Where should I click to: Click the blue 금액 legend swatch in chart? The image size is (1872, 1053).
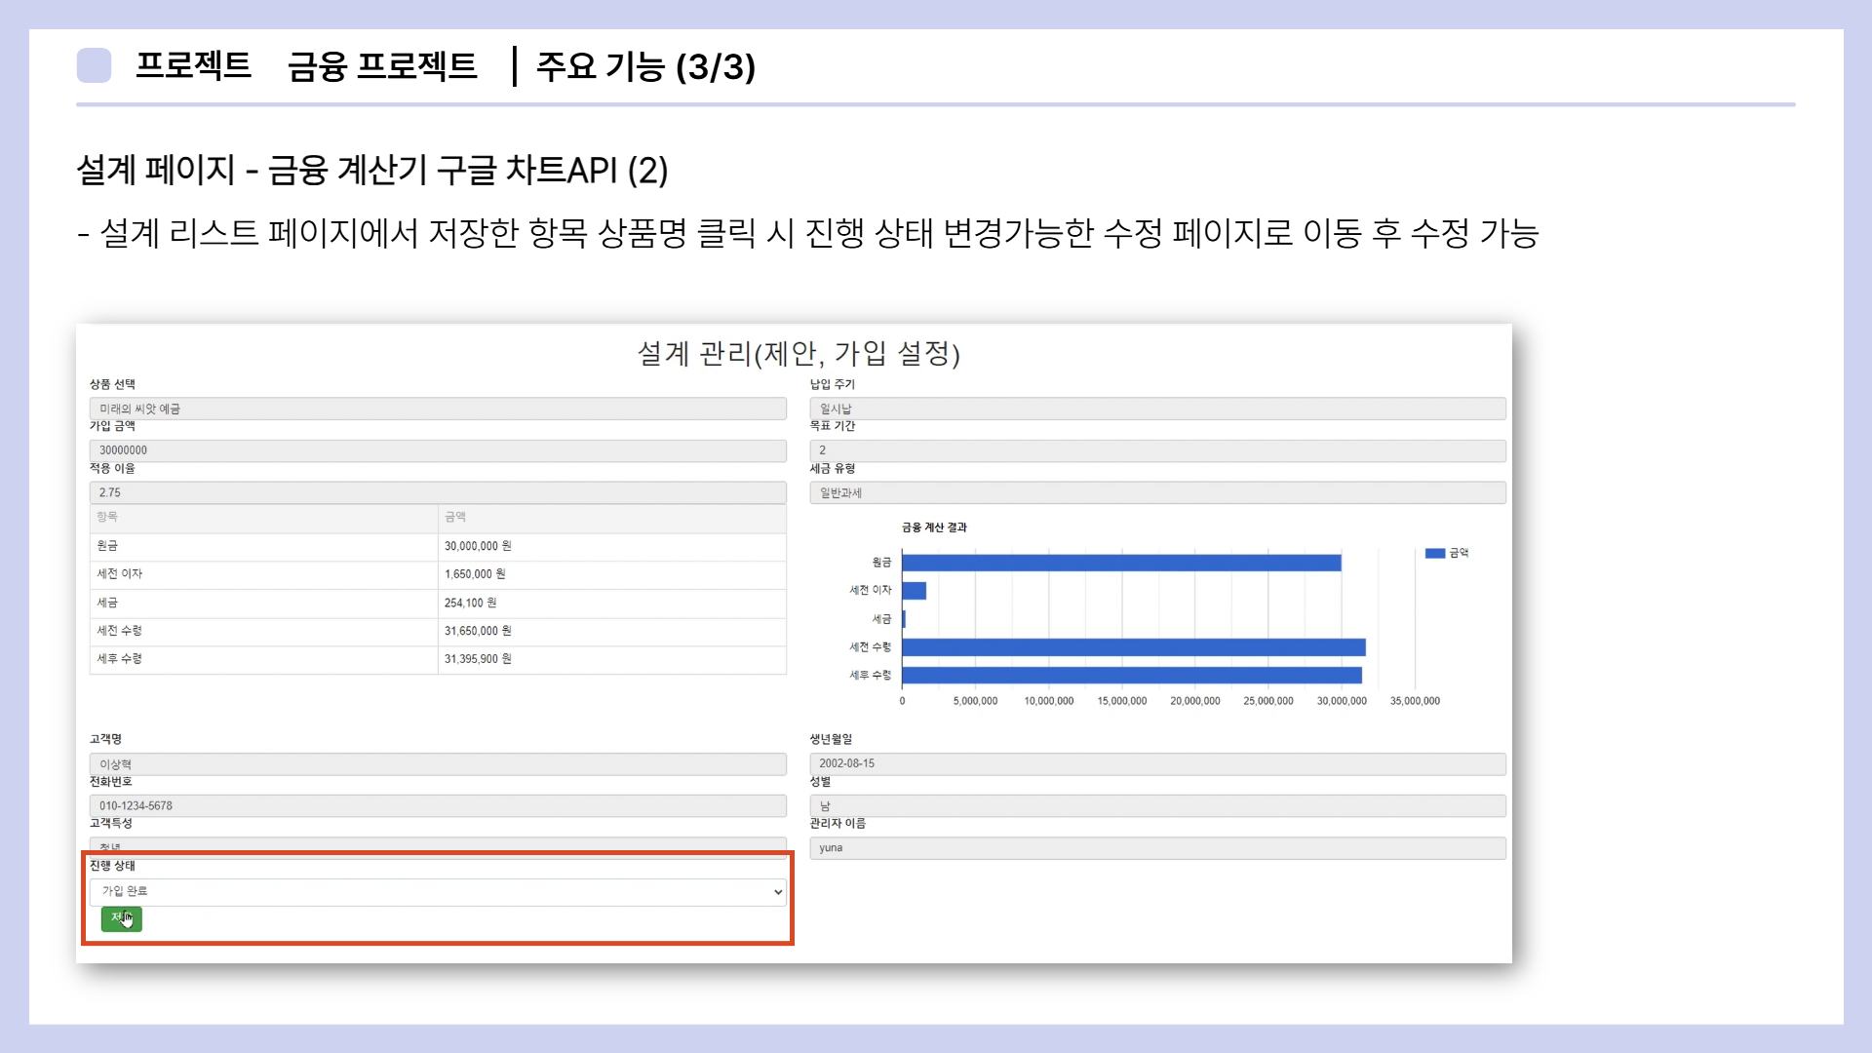point(1434,553)
